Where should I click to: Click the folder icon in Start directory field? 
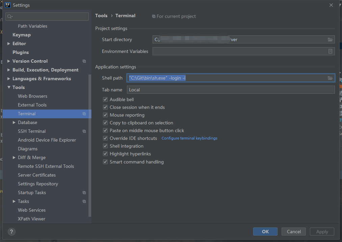[330, 40]
